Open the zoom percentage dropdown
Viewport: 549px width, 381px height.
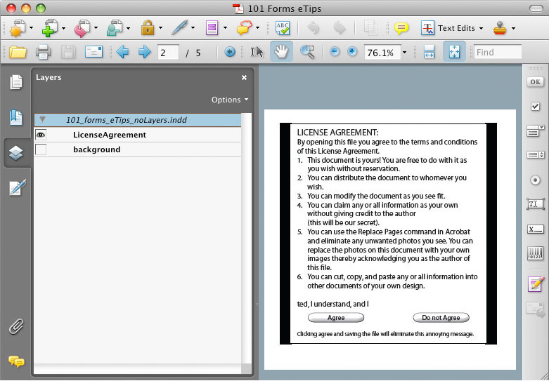tap(406, 53)
